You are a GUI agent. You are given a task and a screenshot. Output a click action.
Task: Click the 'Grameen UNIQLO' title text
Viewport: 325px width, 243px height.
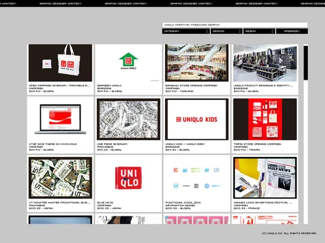[109, 86]
